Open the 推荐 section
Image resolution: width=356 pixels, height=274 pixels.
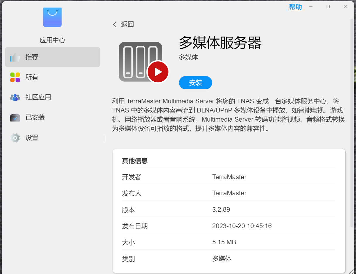tap(53, 57)
